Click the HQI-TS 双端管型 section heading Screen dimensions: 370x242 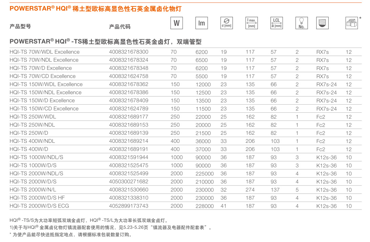click(105, 42)
